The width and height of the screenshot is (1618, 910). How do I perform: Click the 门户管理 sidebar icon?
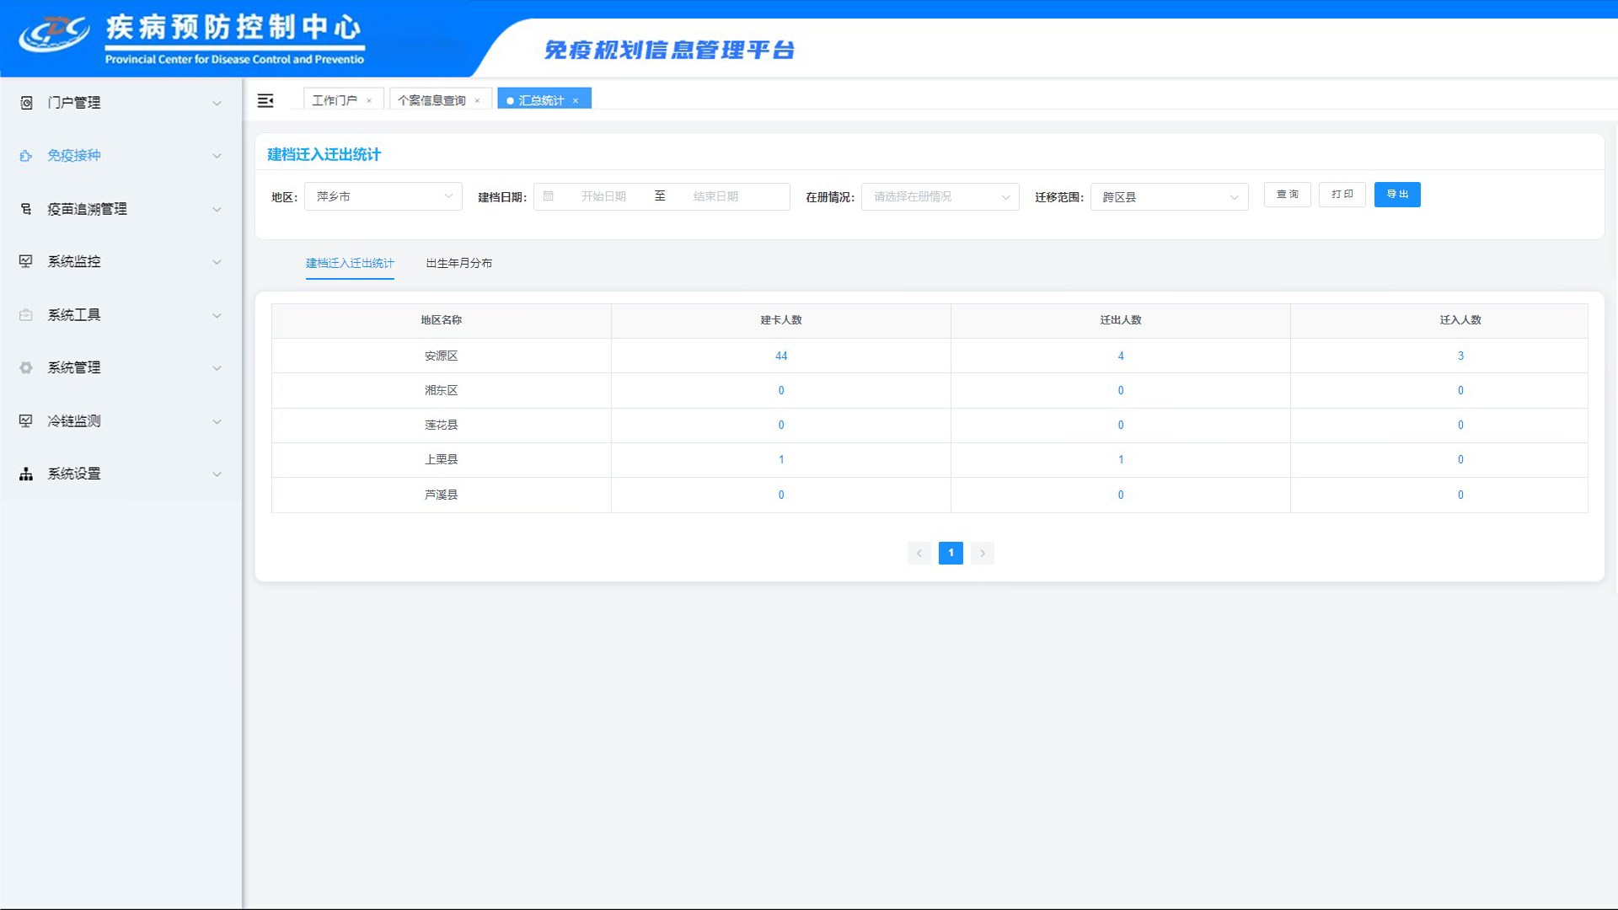point(26,103)
